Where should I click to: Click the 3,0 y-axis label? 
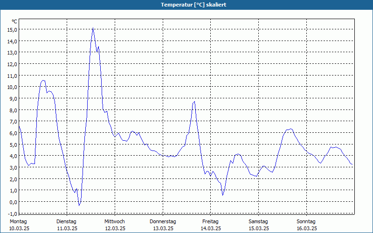(x=13, y=168)
